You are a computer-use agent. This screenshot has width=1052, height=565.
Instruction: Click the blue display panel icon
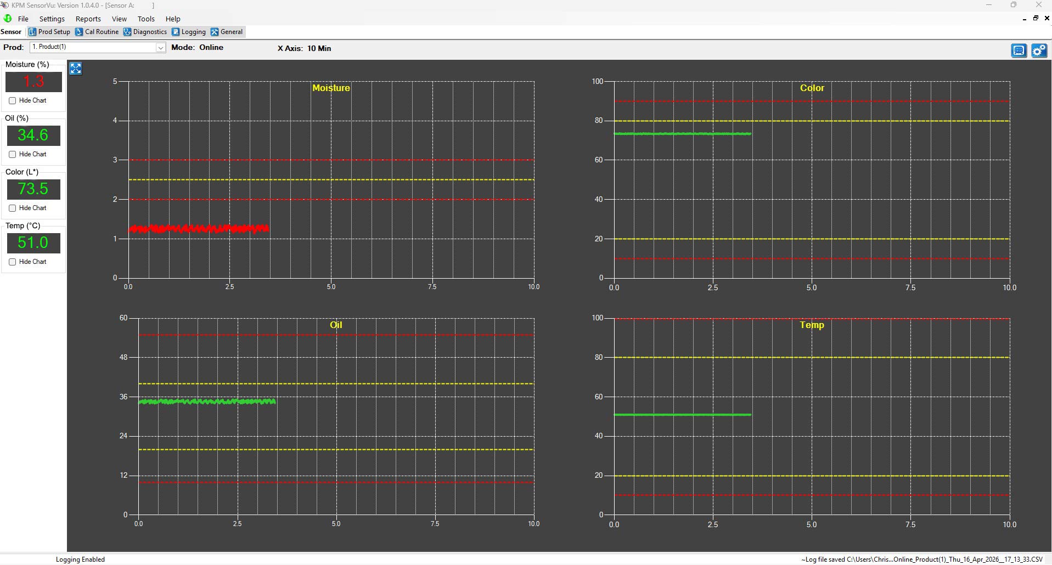click(x=1019, y=51)
